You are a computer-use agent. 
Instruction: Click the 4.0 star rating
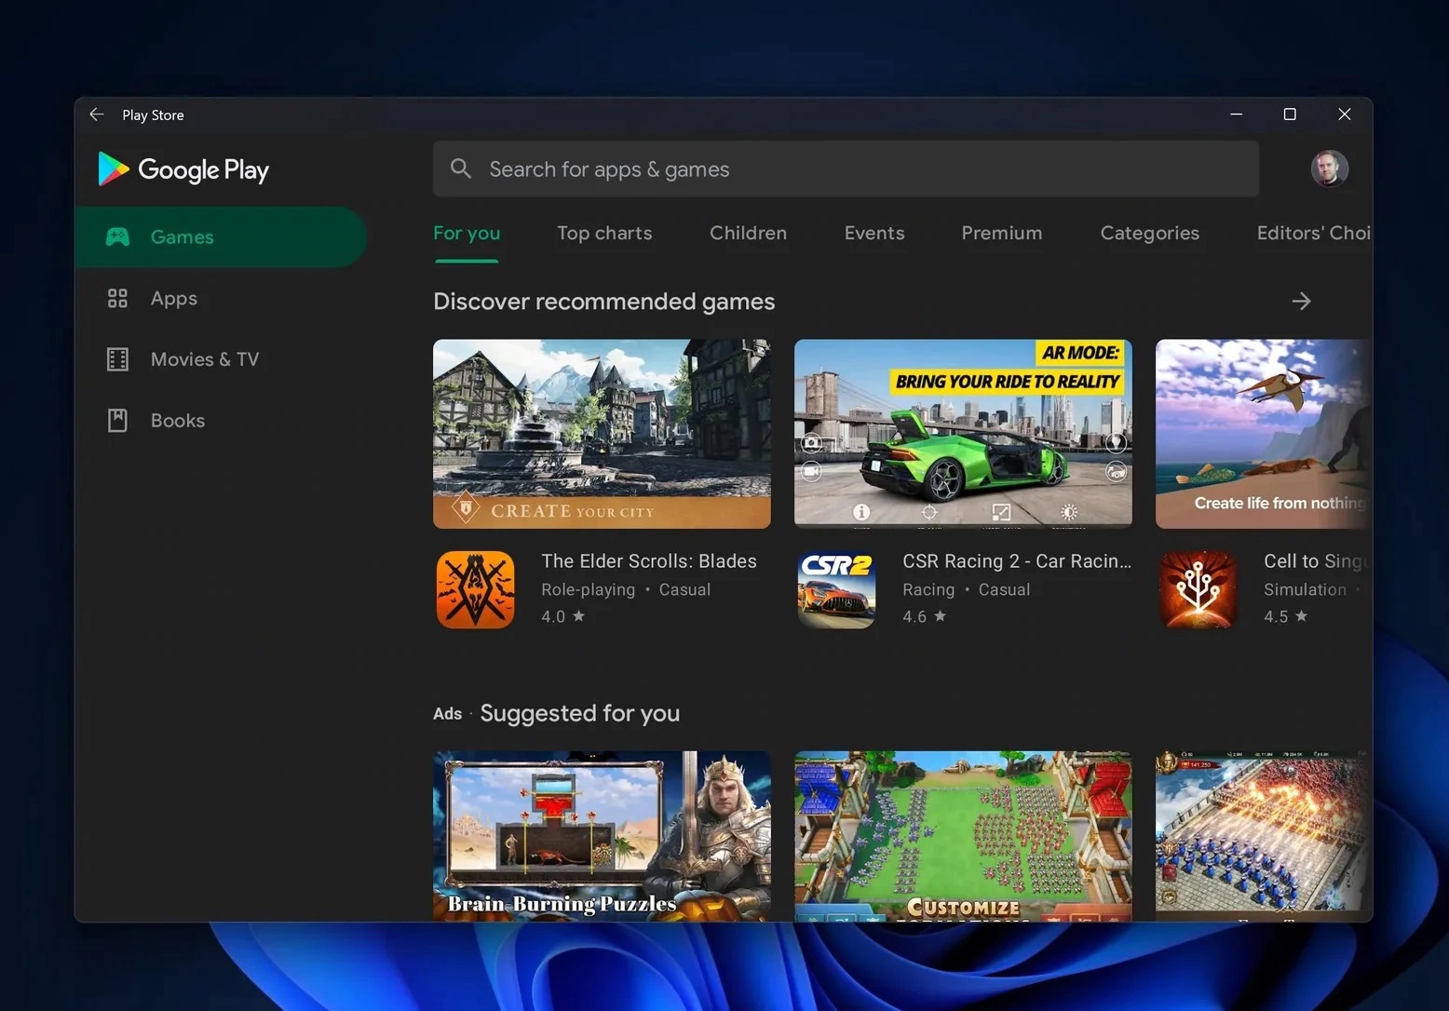pos(562,616)
